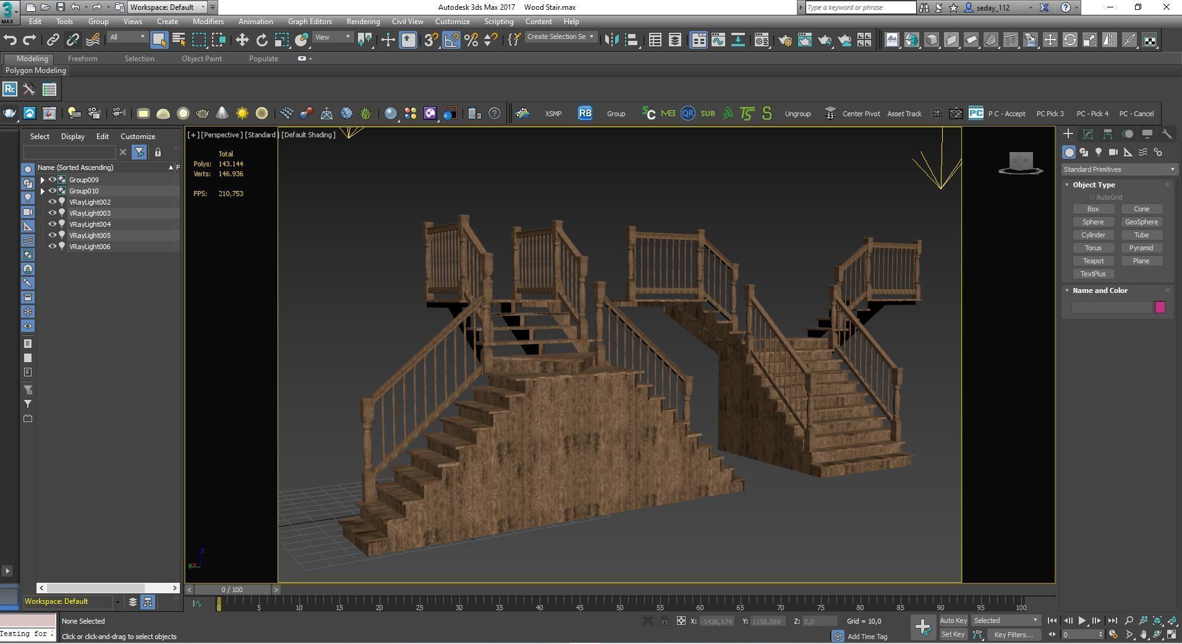Select the Cameras category in Create panel
1182x644 pixels.
pos(1113,152)
